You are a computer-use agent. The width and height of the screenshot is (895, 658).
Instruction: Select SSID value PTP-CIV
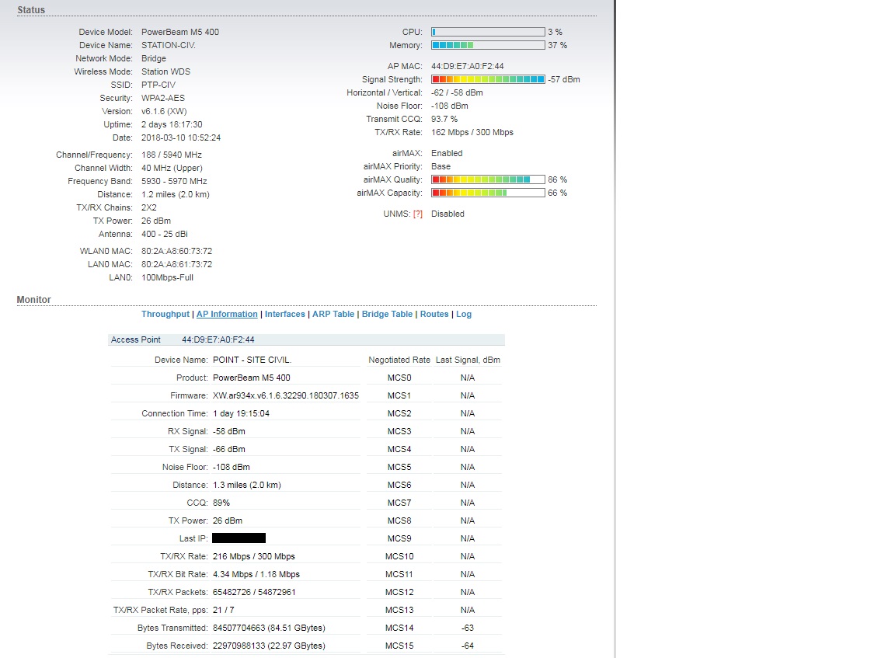(x=158, y=85)
